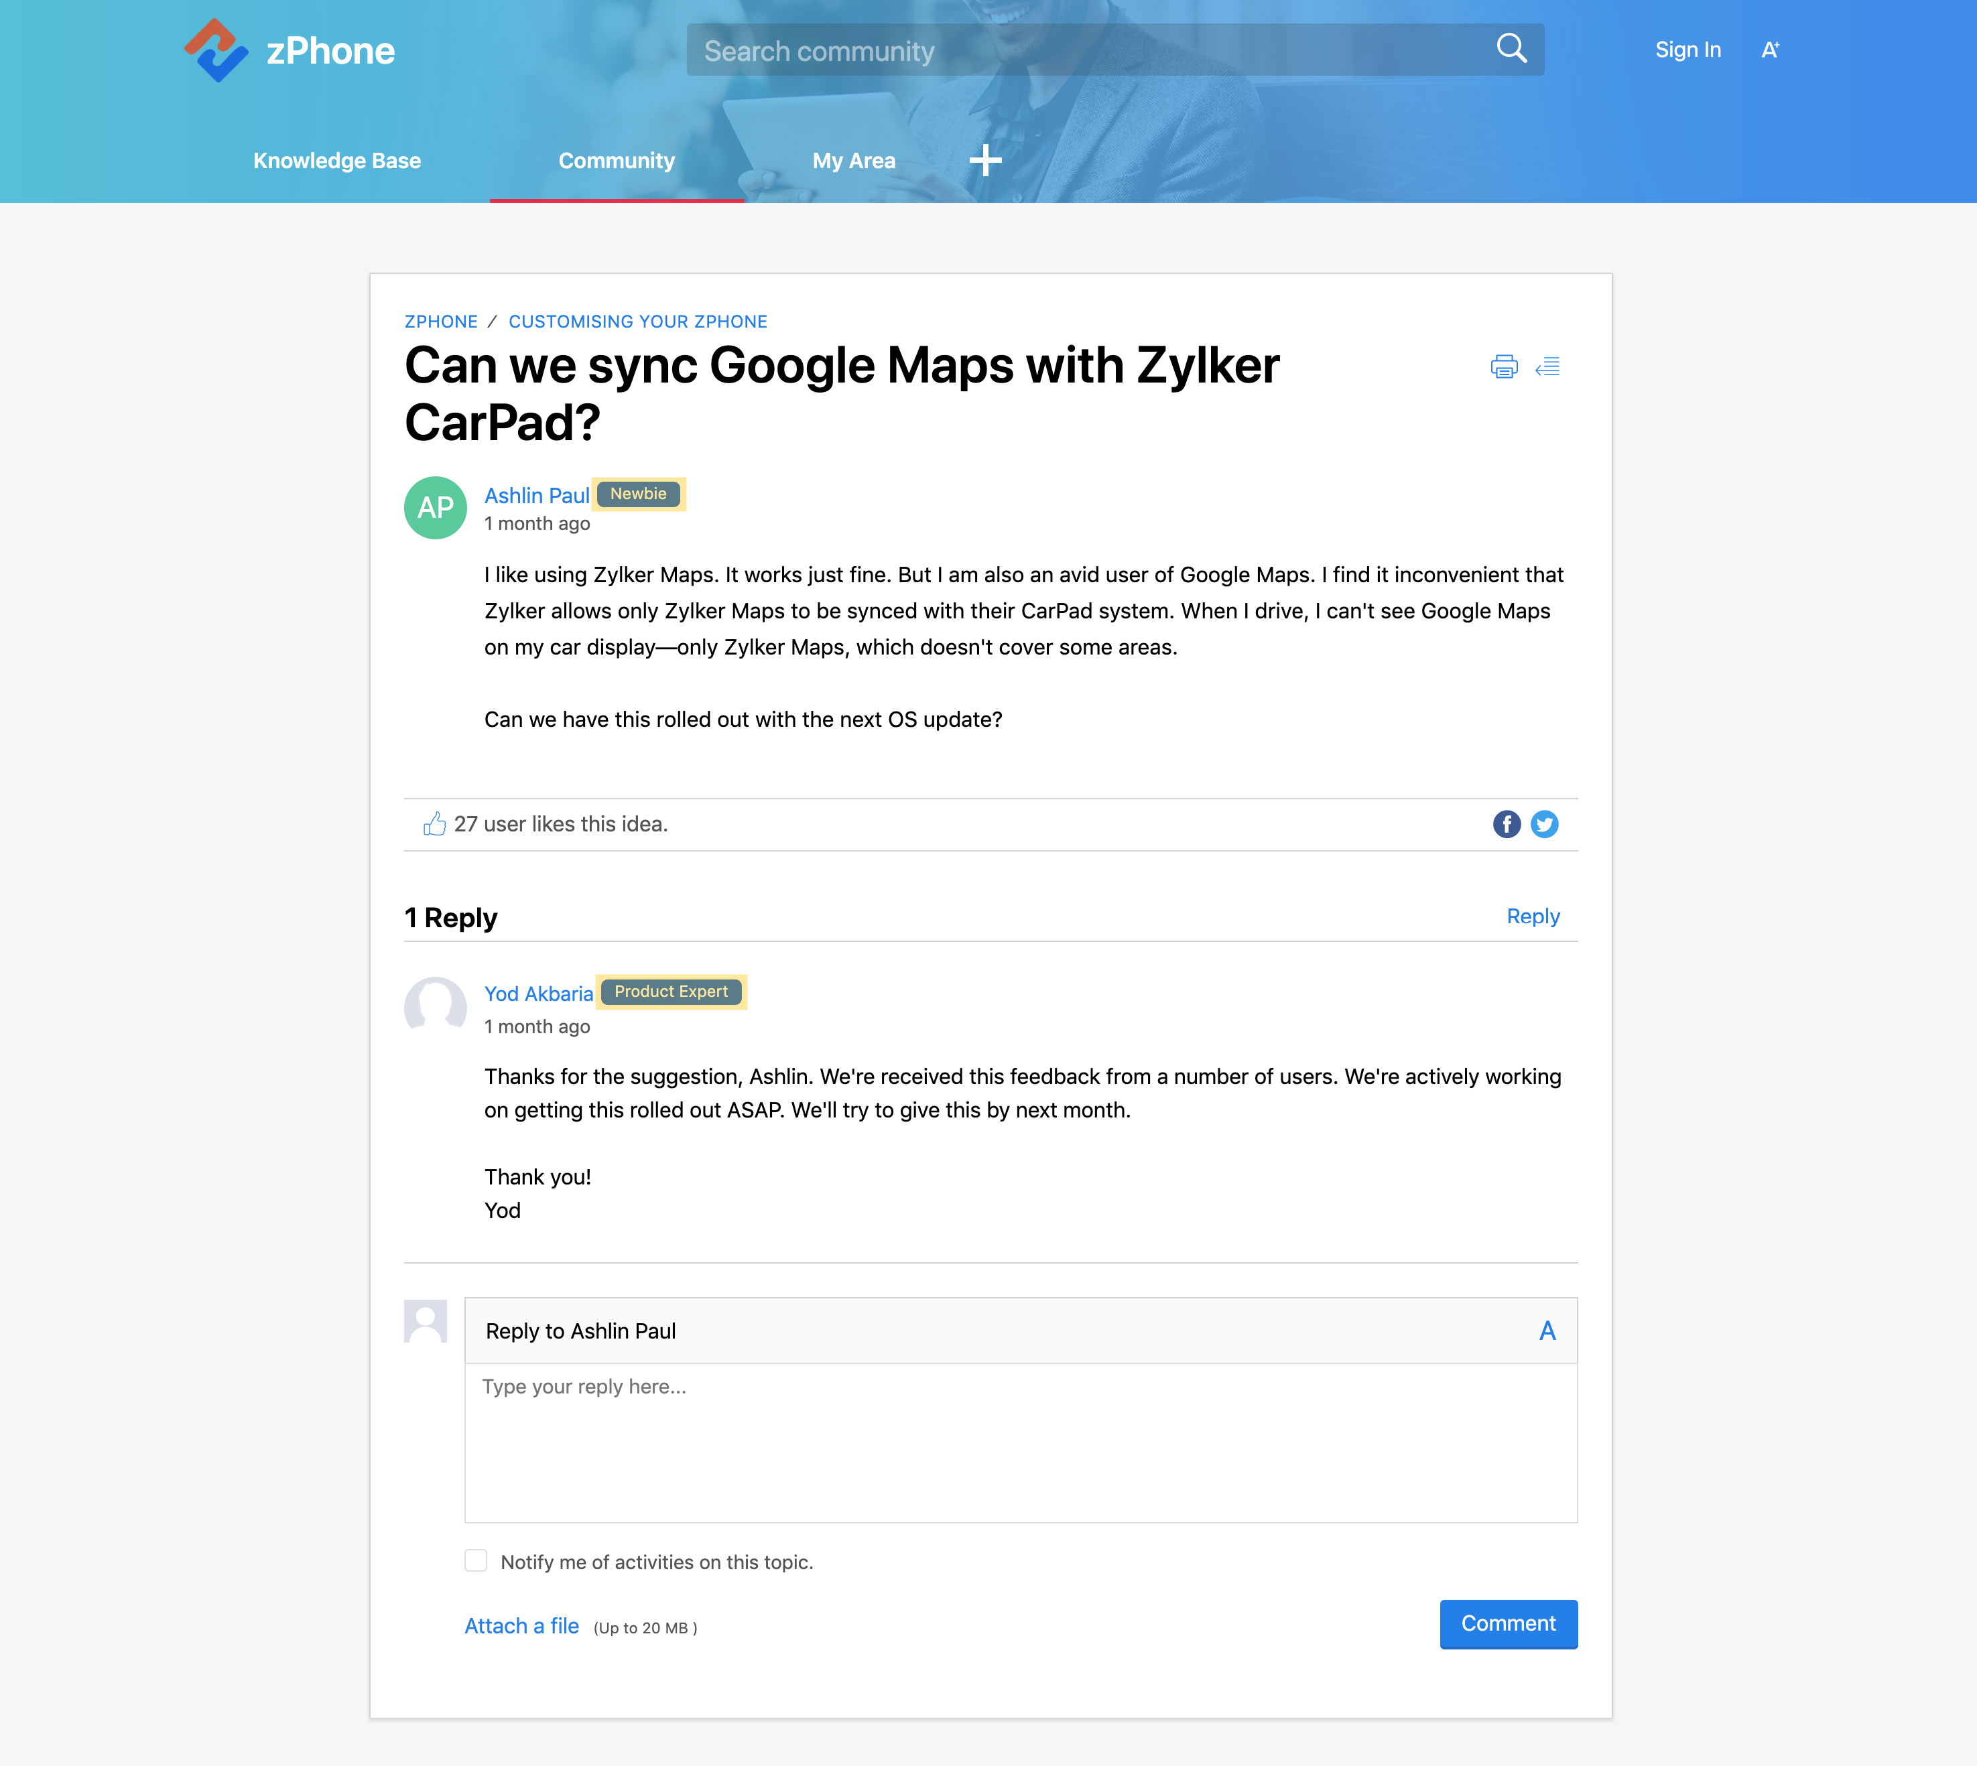Enable notify me of activities checkbox

[476, 1560]
